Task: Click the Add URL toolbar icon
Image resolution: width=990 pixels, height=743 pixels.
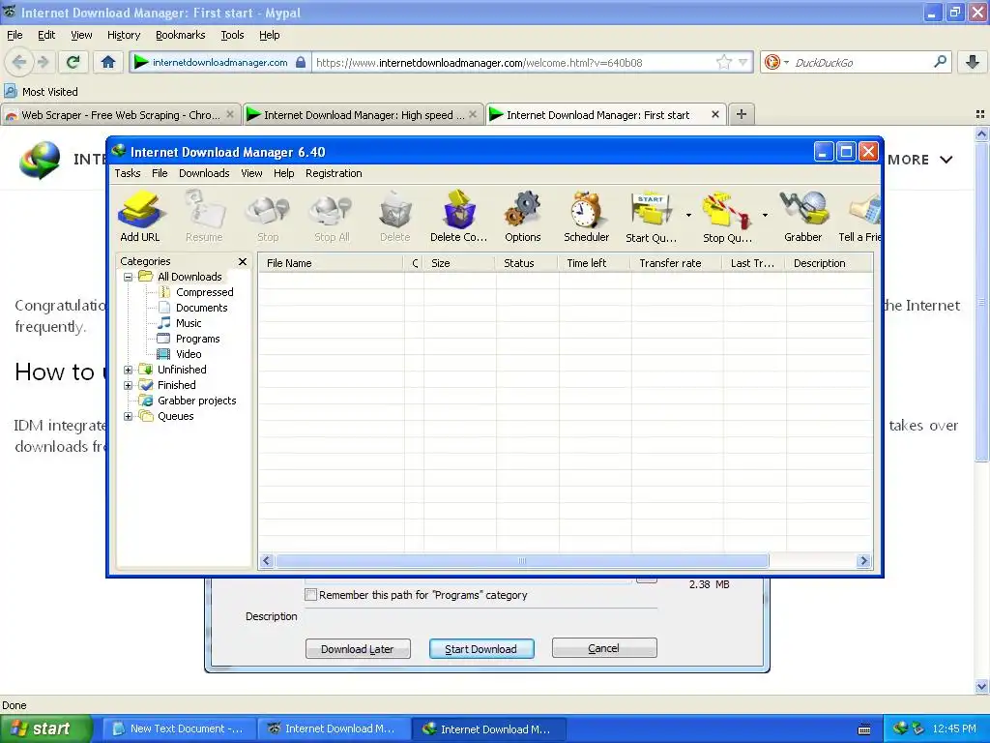Action: 140,216
